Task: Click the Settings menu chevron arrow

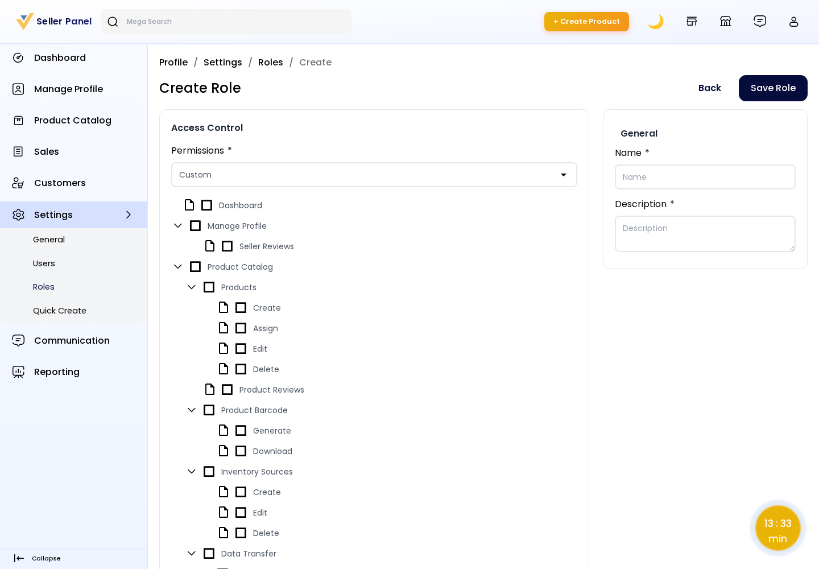Action: pos(129,215)
